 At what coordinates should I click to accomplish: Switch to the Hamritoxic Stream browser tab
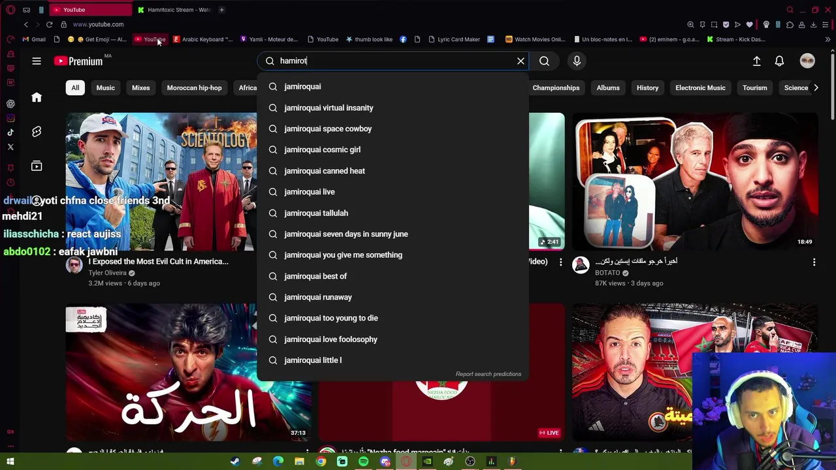174,10
